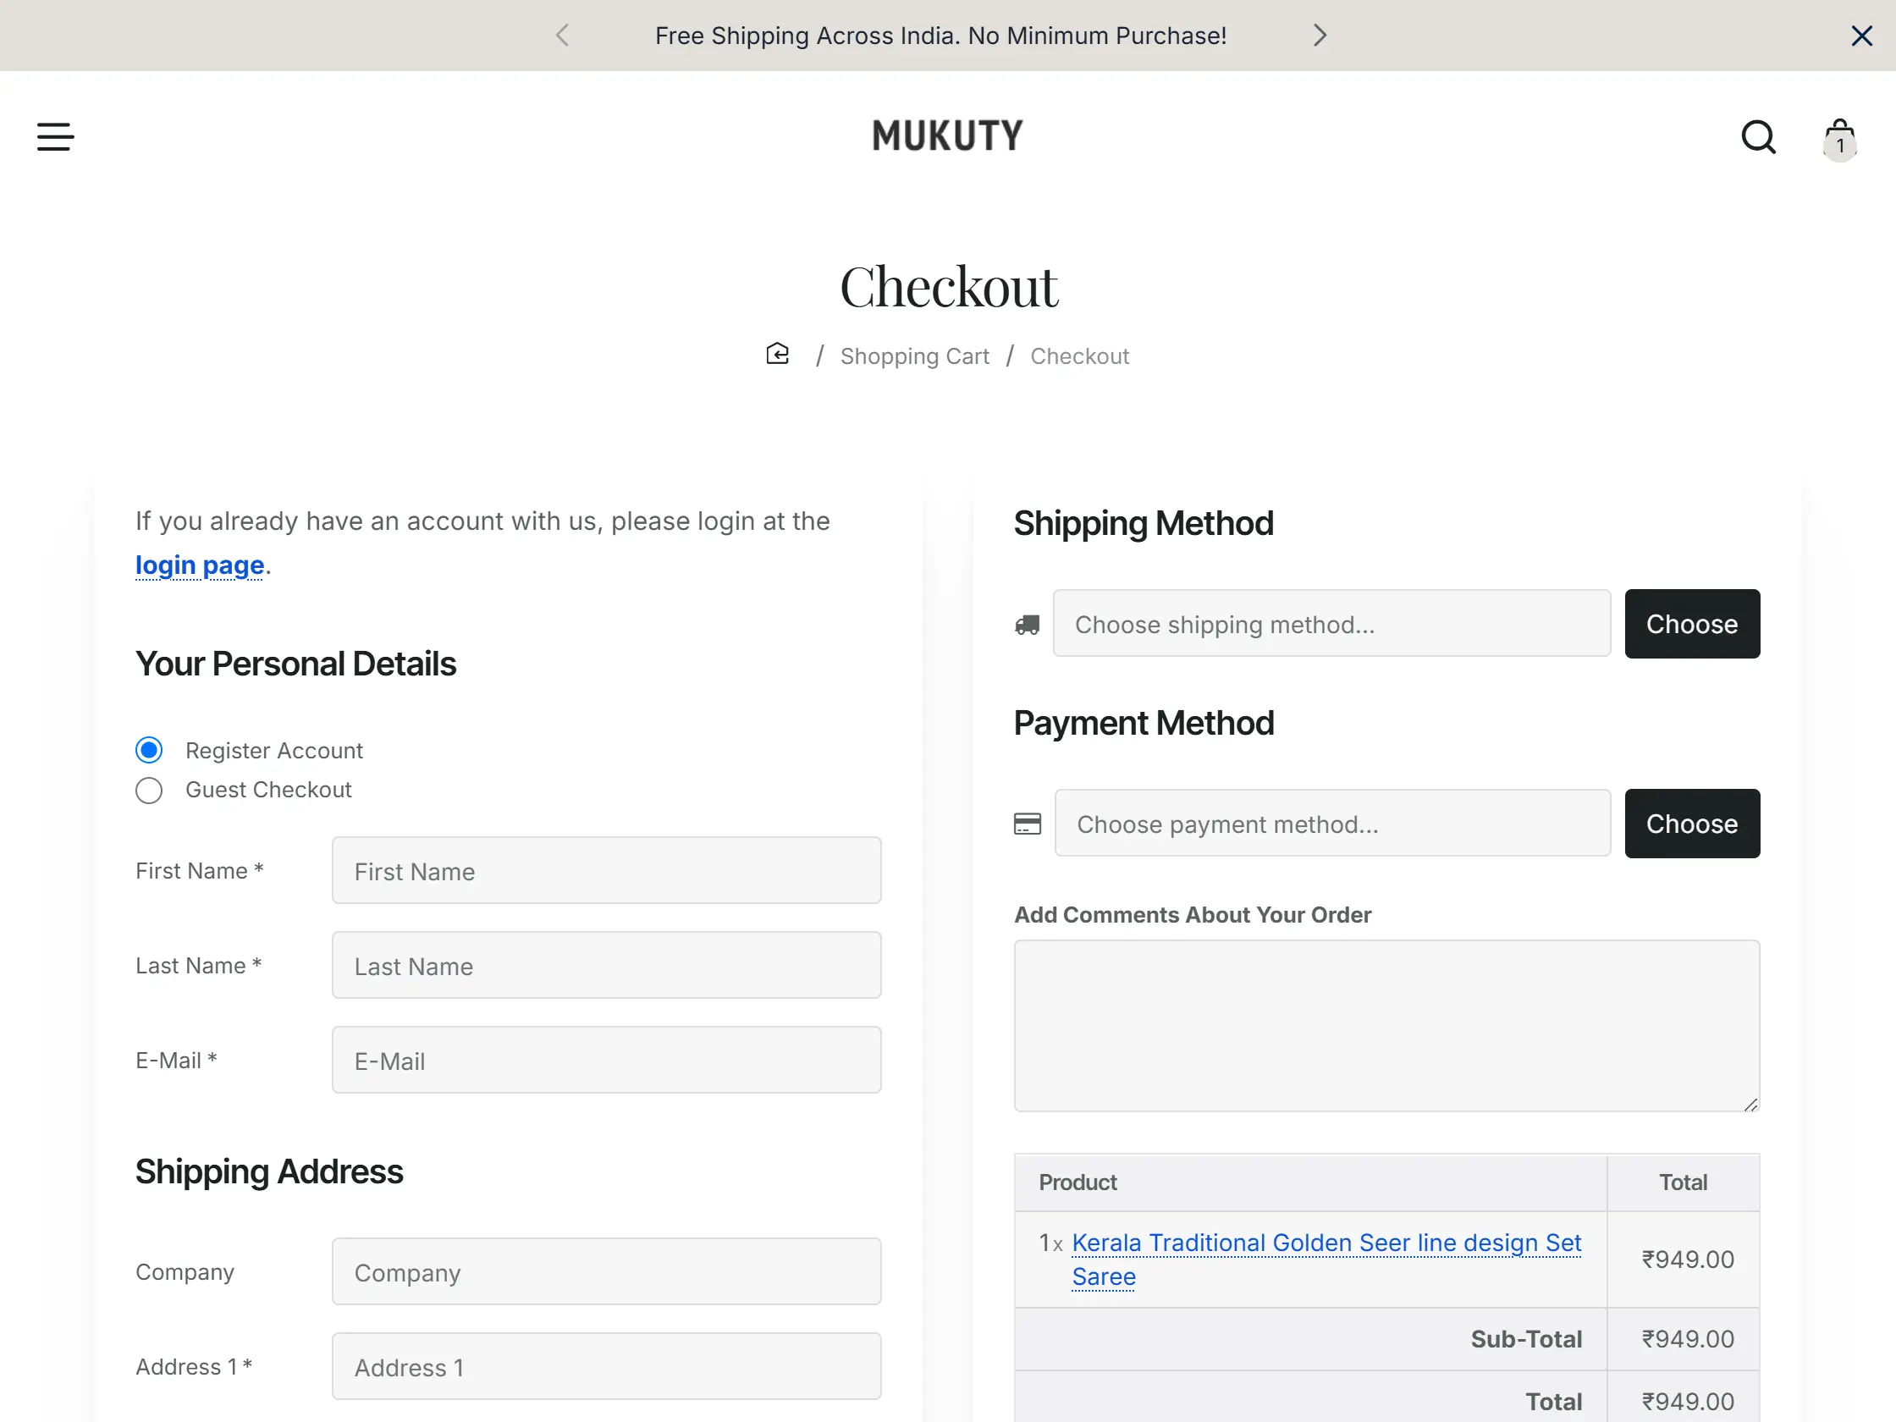Focus the Company field
Screen dimensions: 1896x1422
(x=607, y=1272)
